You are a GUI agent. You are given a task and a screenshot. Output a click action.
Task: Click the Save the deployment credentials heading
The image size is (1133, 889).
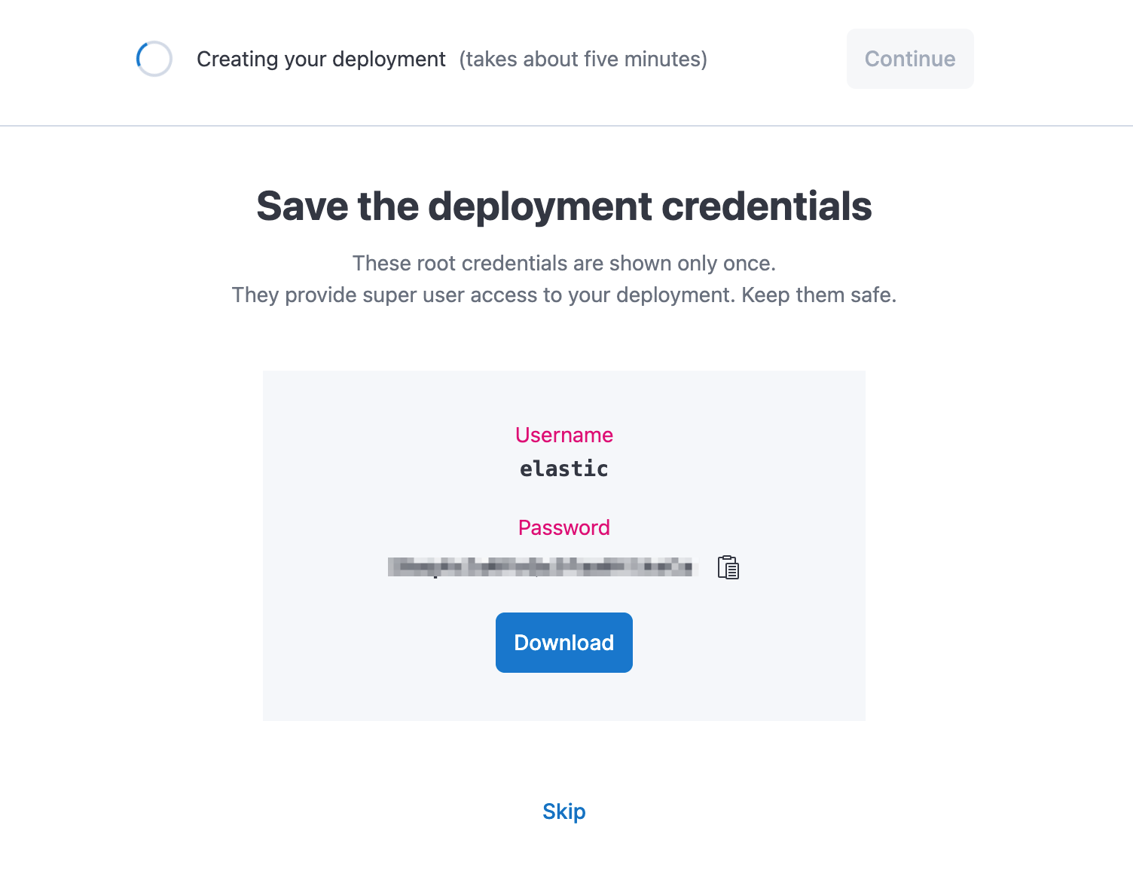564,206
